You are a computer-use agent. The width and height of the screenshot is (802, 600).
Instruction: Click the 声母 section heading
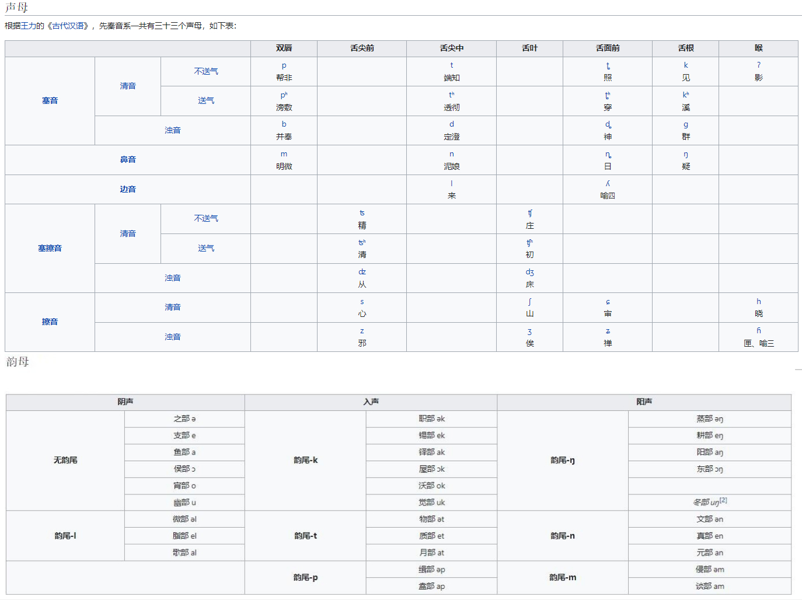tap(17, 8)
